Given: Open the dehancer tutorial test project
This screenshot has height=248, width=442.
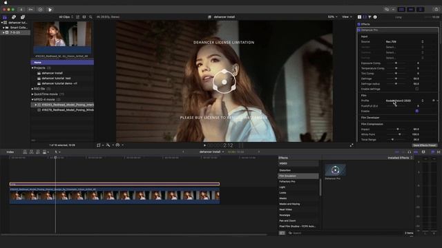Looking at the screenshot, I should click(x=56, y=78).
